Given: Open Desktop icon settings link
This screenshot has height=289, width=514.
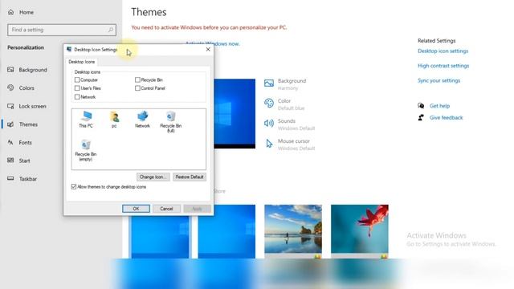Looking at the screenshot, I should 443,51.
